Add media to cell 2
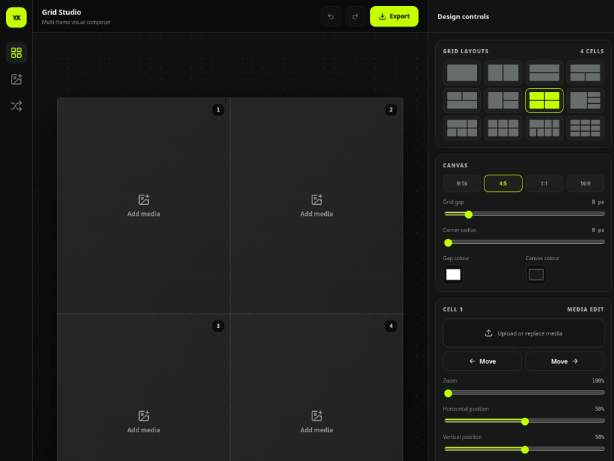The height and width of the screenshot is (461, 614). click(x=317, y=206)
